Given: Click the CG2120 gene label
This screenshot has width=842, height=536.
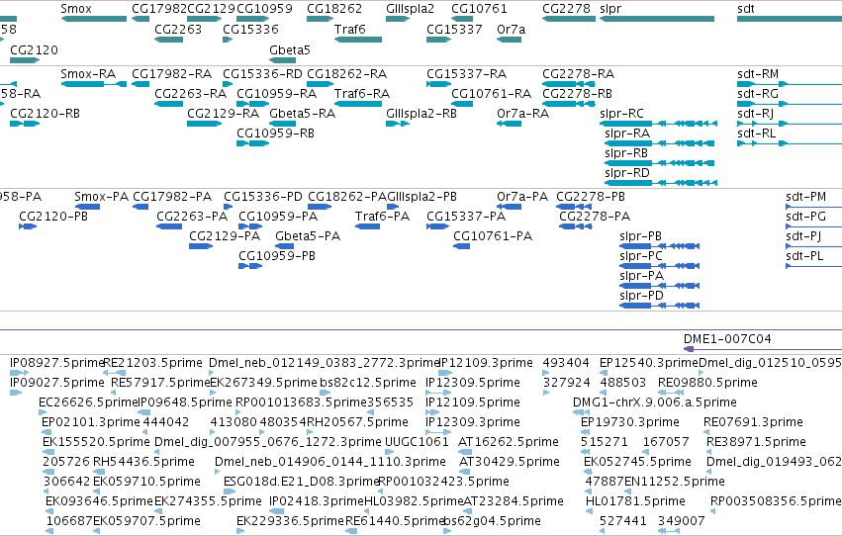Looking at the screenshot, I should (34, 49).
